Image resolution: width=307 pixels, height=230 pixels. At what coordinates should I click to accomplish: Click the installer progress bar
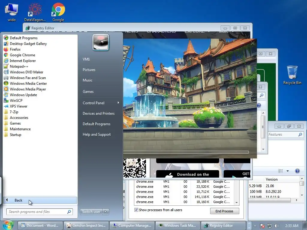point(186,152)
